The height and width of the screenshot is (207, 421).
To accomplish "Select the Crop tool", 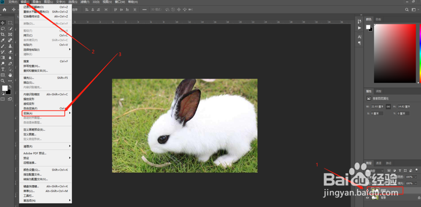I will (3, 34).
